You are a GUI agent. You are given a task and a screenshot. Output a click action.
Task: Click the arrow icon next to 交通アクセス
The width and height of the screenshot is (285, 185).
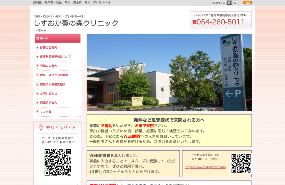pyautogui.click(x=38, y=103)
